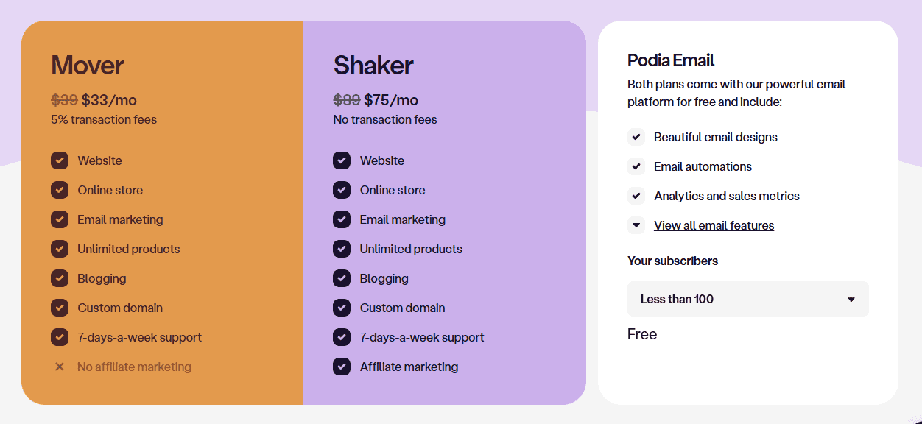Click the check icon by Analytics and sales metrics
This screenshot has height=424, width=922.
point(636,196)
